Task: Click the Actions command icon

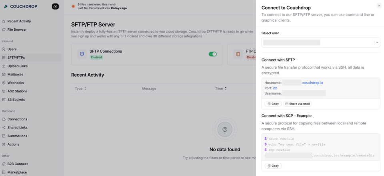Action: [4, 144]
